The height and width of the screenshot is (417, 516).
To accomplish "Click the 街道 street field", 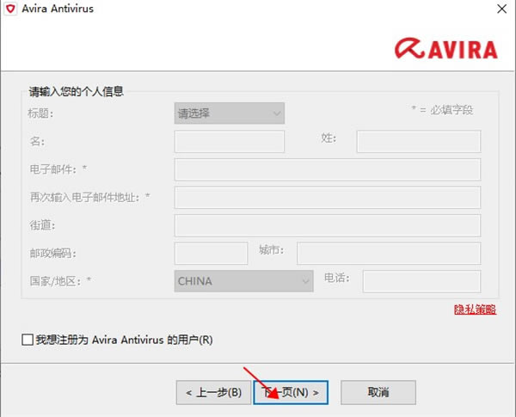I will [x=328, y=225].
